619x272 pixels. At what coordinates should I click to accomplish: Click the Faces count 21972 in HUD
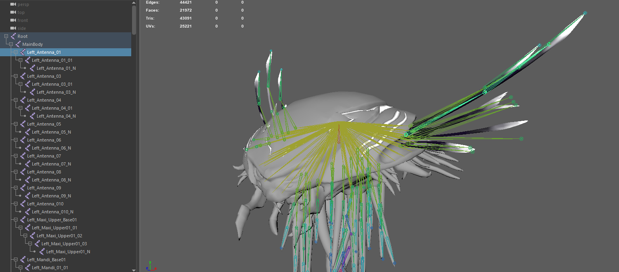[x=186, y=10]
